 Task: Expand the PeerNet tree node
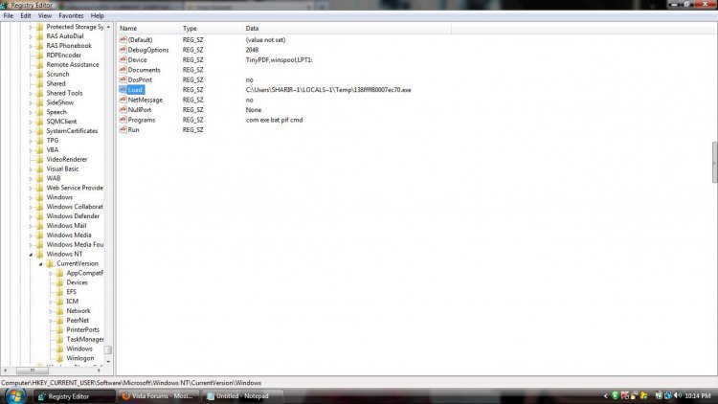[x=51, y=321]
